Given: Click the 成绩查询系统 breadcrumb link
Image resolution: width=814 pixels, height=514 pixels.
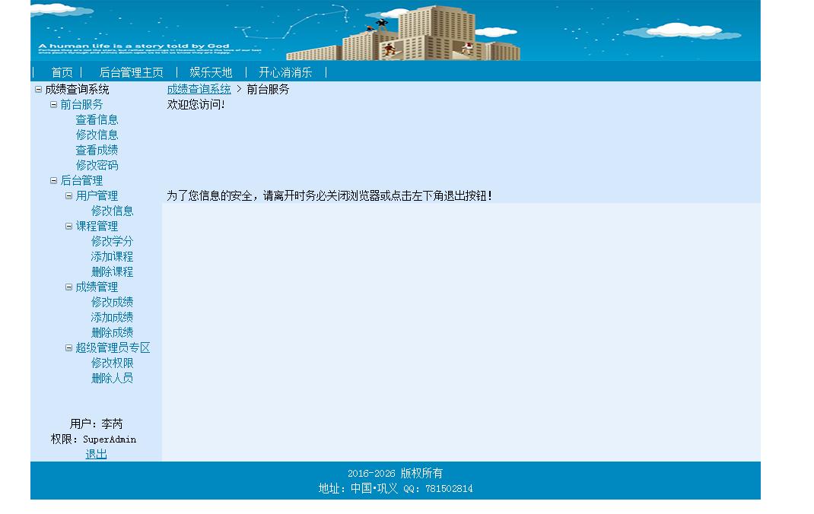Looking at the screenshot, I should [199, 89].
